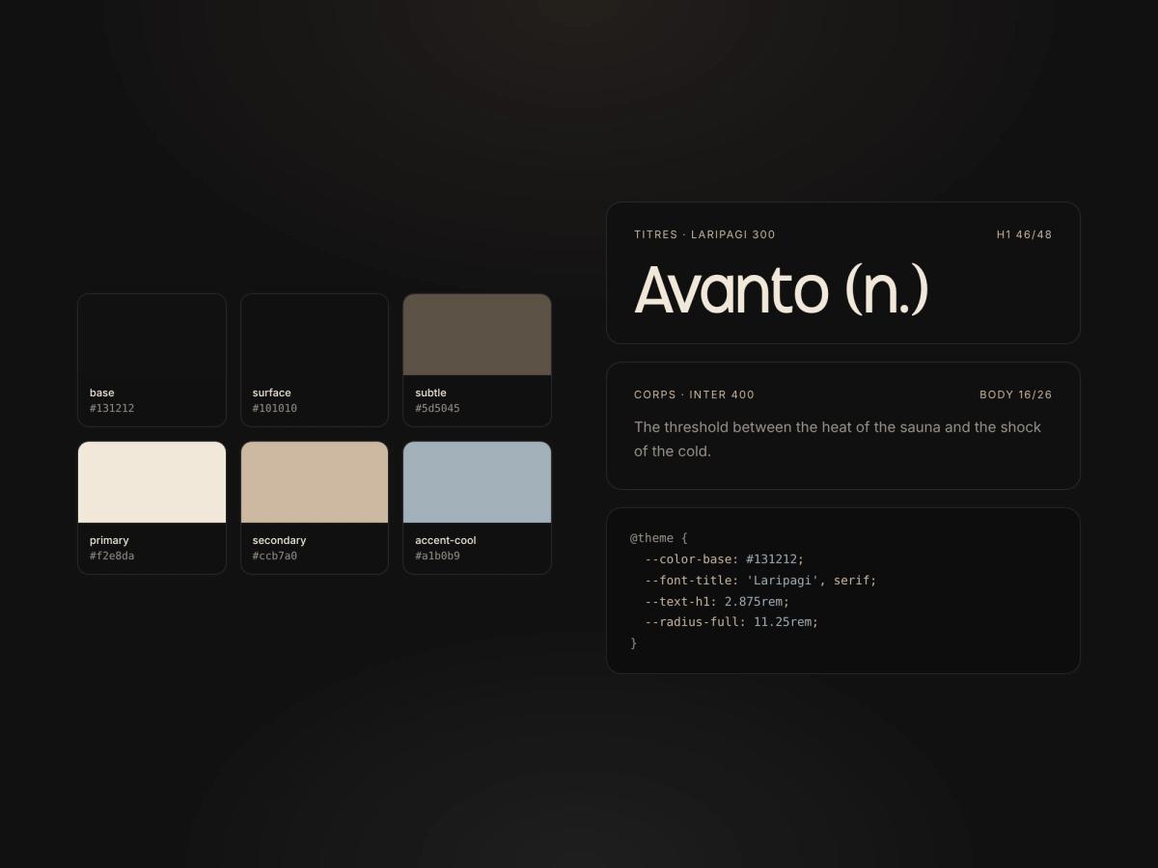This screenshot has width=1158, height=868.
Task: Click the 'Avanto (n.)' heading
Action: click(781, 289)
